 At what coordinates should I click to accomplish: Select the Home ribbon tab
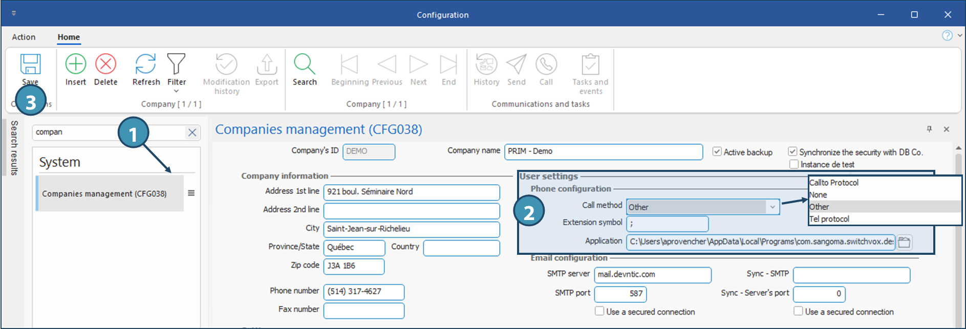(69, 37)
